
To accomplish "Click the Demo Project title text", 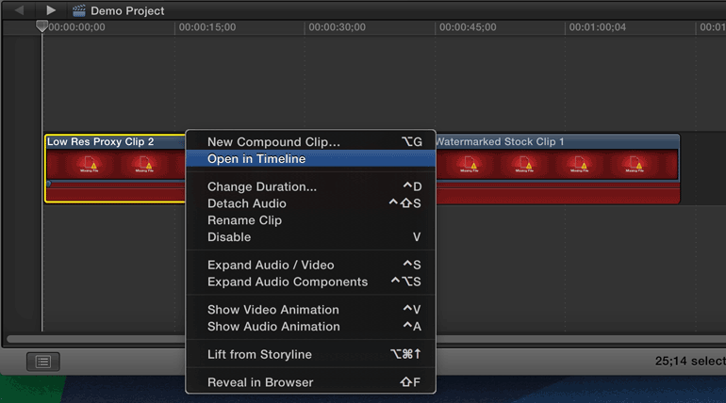I will pyautogui.click(x=127, y=10).
